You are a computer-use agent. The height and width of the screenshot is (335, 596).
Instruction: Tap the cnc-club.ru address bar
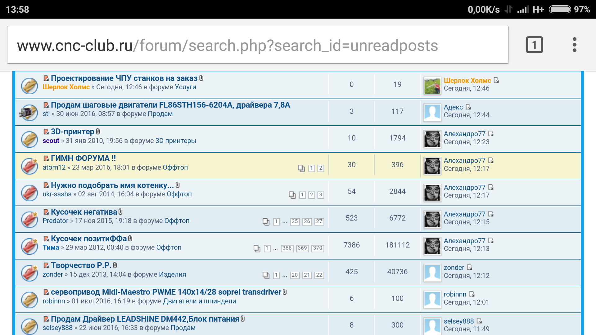(x=258, y=45)
